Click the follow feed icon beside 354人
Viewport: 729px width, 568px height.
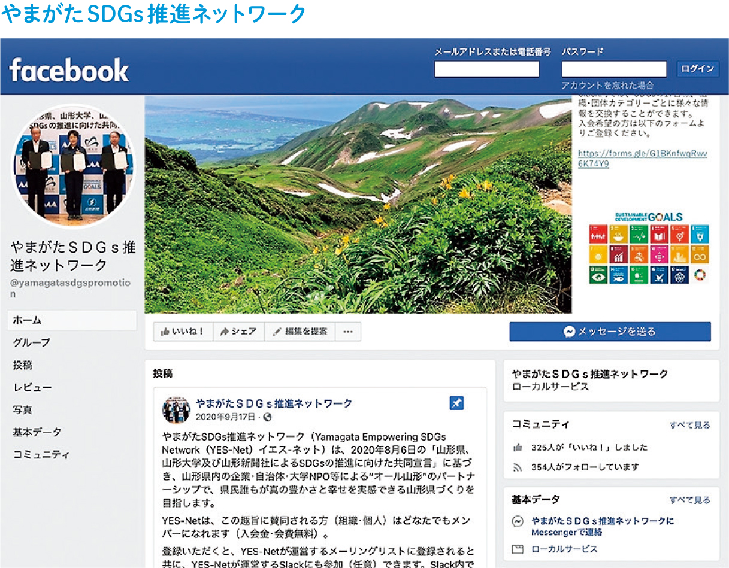[518, 467]
